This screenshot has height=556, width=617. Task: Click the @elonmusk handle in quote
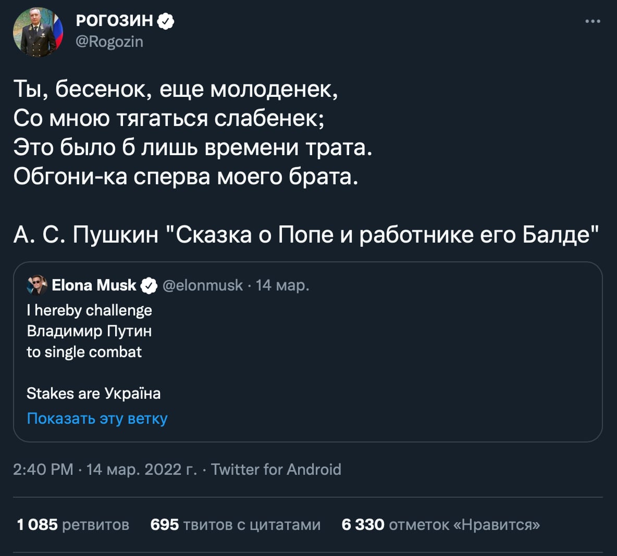tap(203, 285)
